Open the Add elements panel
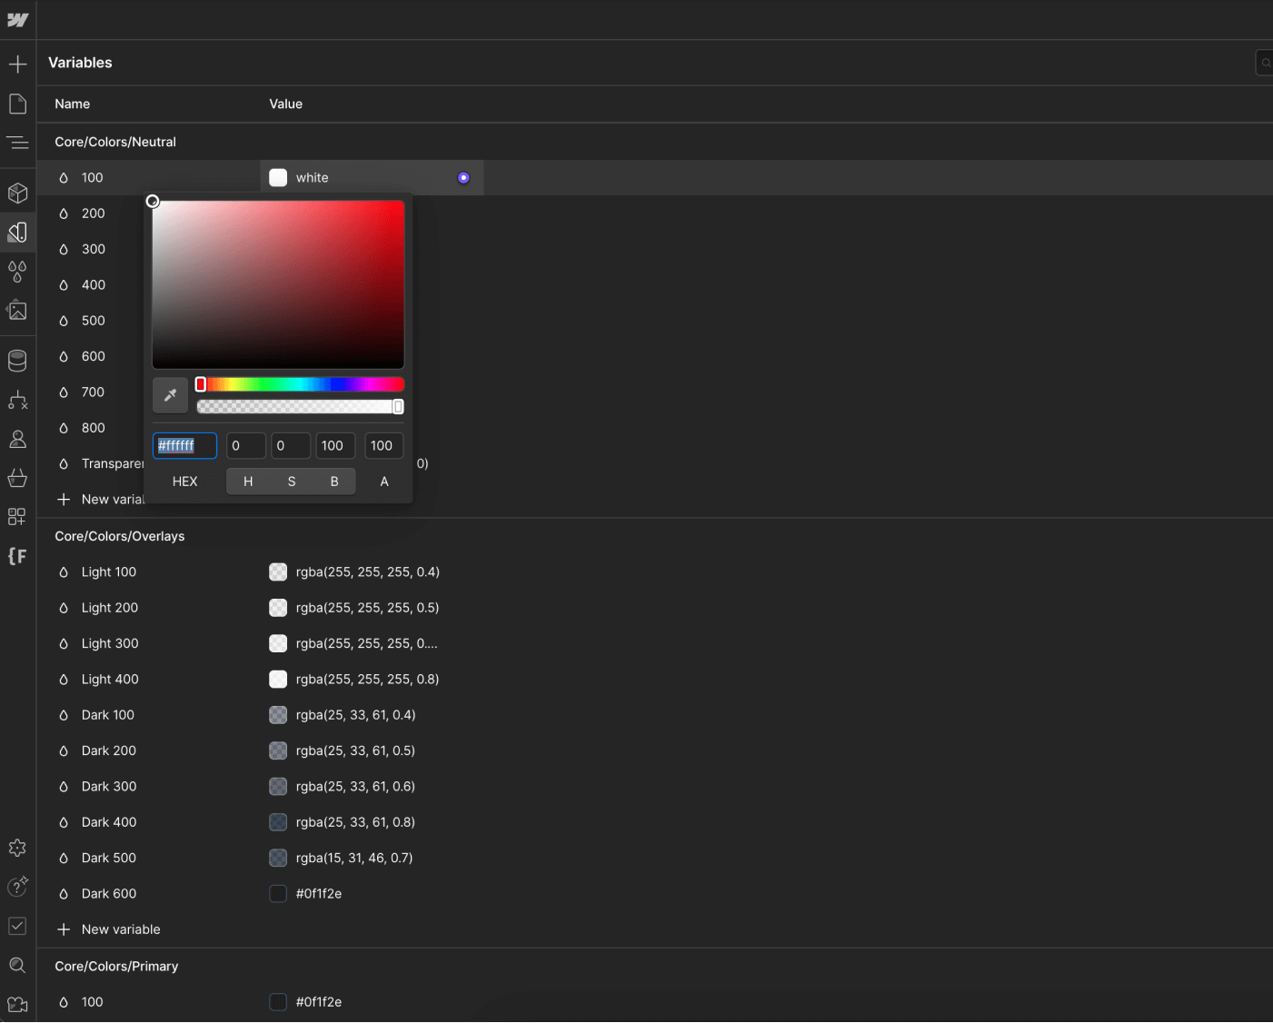The width and height of the screenshot is (1273, 1023). 17,64
